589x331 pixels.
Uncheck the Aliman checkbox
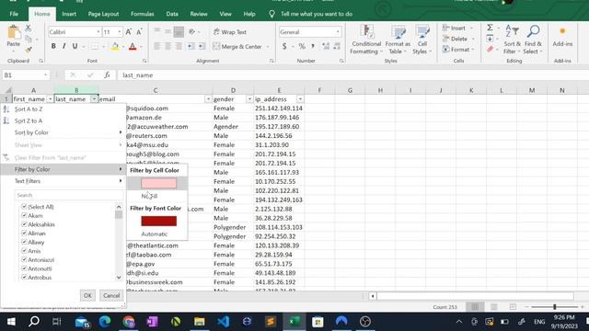pyautogui.click(x=24, y=233)
